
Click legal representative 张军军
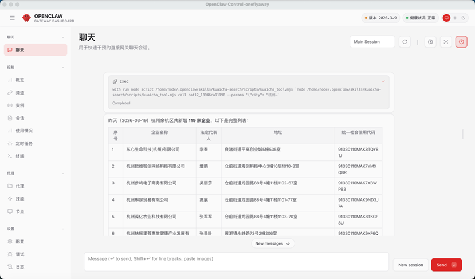(x=206, y=217)
